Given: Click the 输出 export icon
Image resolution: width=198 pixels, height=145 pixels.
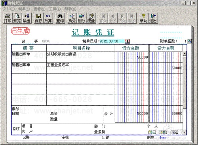Looking at the screenshot, I should pos(27,18).
